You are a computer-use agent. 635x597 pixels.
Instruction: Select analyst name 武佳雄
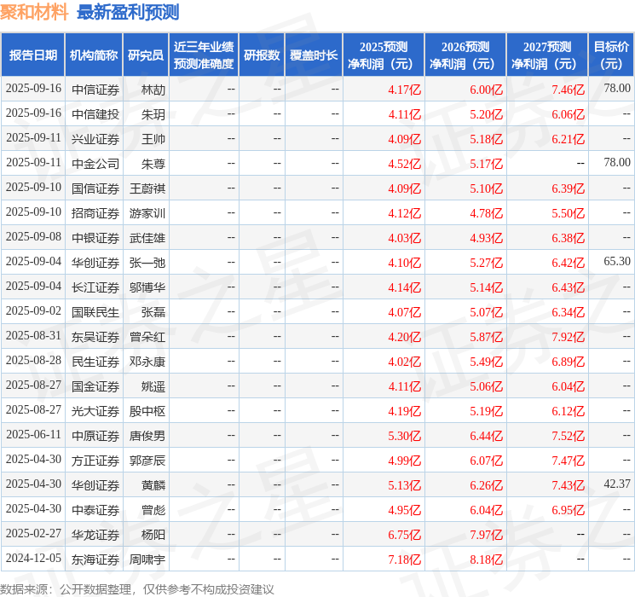147,238
